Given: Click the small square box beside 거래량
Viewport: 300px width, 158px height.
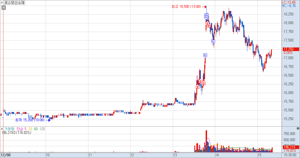Looking at the screenshot, I should point(2,129).
